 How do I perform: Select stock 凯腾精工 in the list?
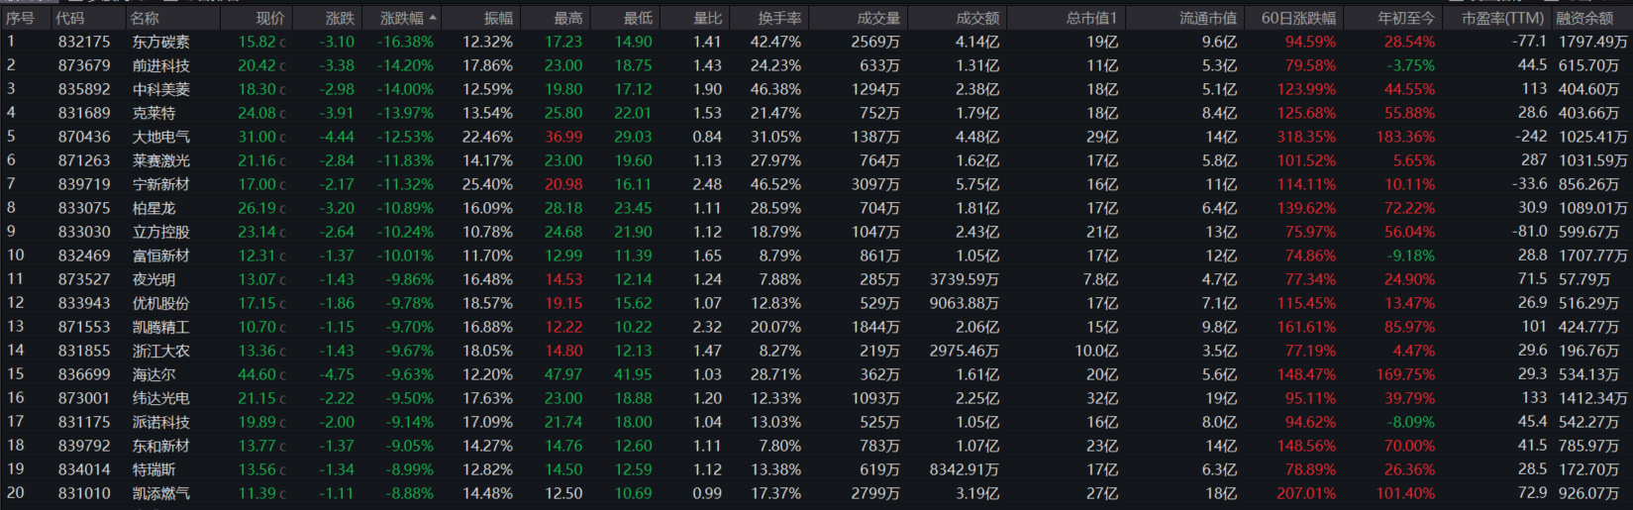[161, 327]
